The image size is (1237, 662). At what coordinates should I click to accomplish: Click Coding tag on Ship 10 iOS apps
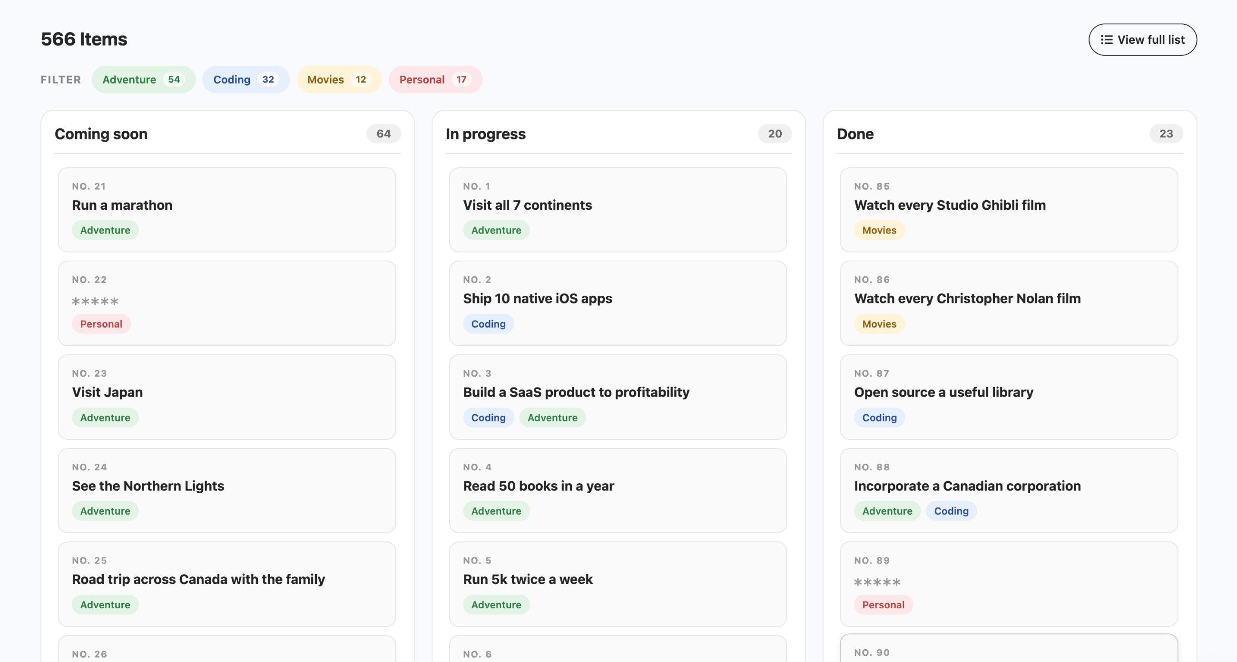pos(488,323)
